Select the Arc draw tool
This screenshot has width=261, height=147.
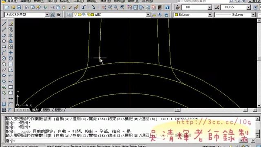tap(4, 53)
